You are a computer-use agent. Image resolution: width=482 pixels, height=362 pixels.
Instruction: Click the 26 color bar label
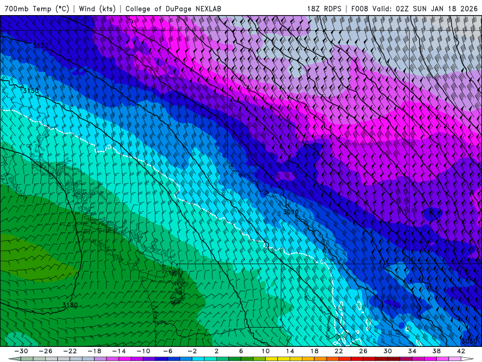point(363,351)
